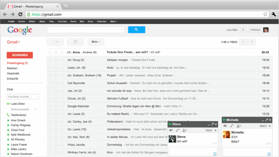The width and height of the screenshot is (279, 157).
Task: Start video call in Michelle chat
Action: pos(225,126)
